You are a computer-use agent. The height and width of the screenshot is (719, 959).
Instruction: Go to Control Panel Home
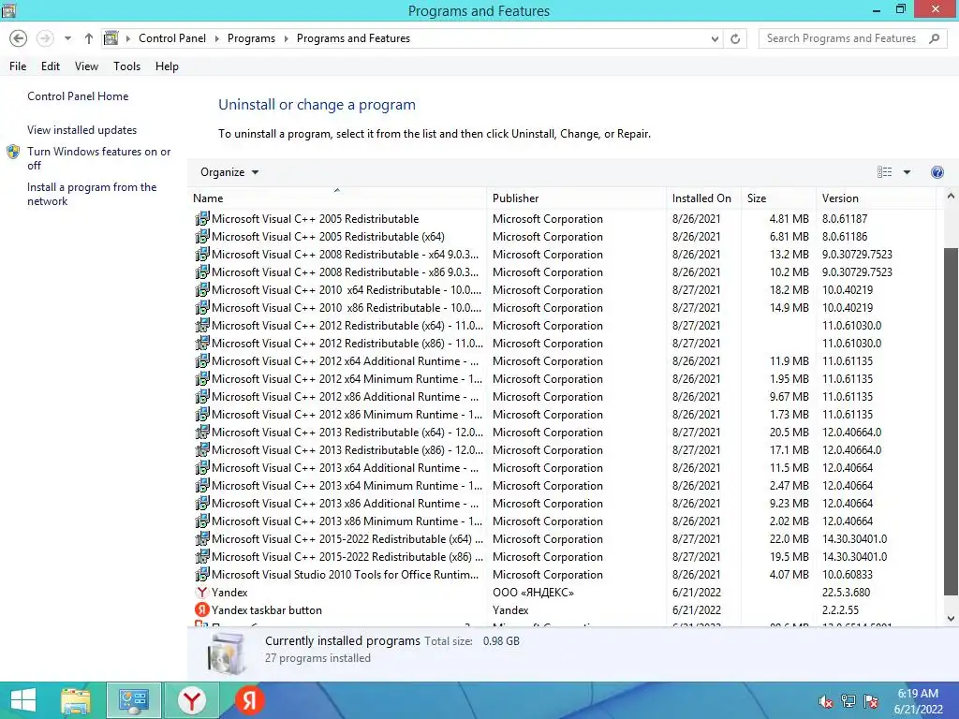(x=78, y=96)
